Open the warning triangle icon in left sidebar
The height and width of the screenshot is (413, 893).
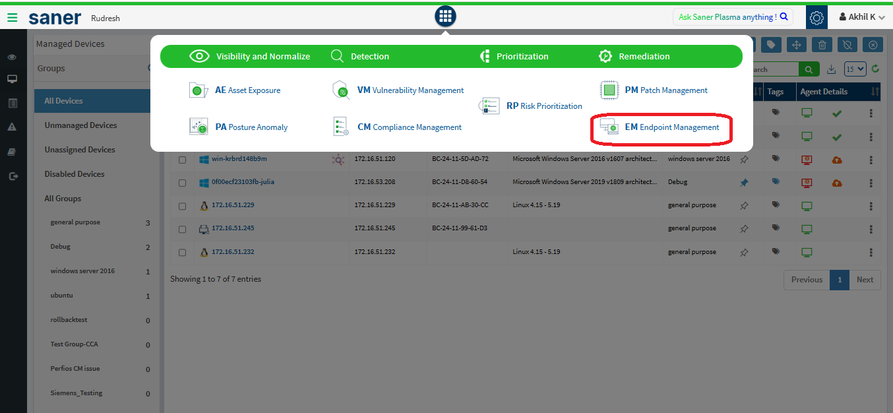pyautogui.click(x=12, y=127)
